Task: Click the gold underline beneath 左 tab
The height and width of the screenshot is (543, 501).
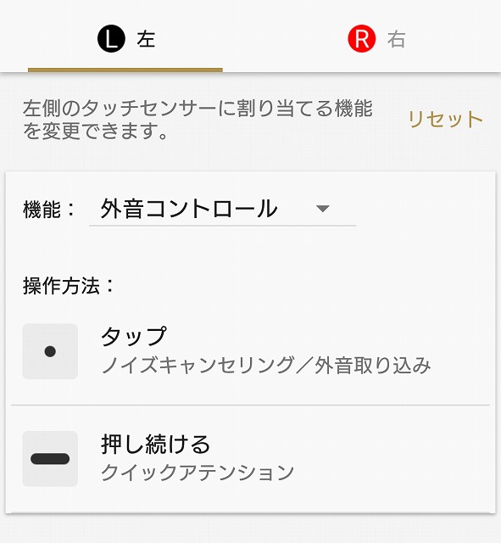Action: click(125, 70)
